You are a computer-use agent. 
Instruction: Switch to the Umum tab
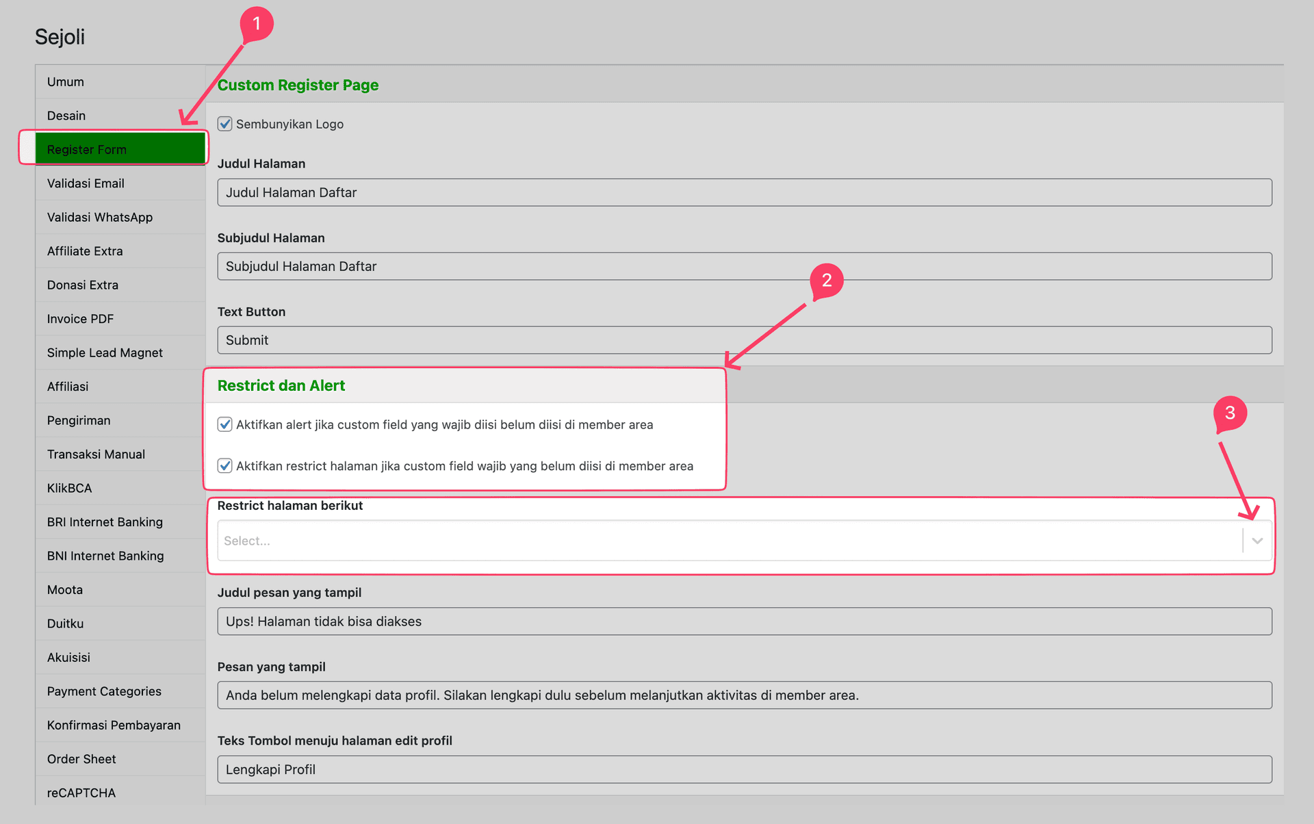pos(120,81)
